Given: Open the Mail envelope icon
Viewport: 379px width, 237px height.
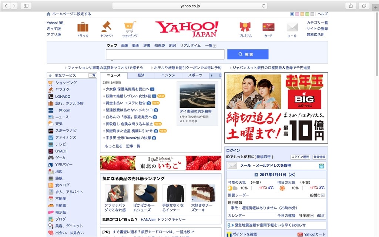Looking at the screenshot, I should click(292, 27).
